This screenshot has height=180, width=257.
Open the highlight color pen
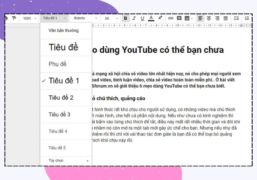(160, 18)
